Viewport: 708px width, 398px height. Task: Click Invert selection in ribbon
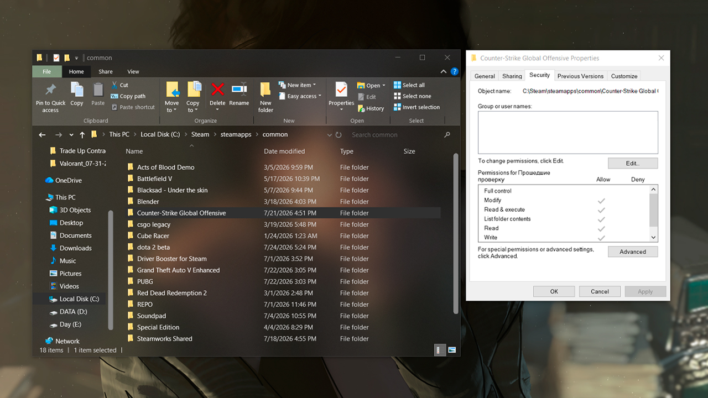click(417, 107)
